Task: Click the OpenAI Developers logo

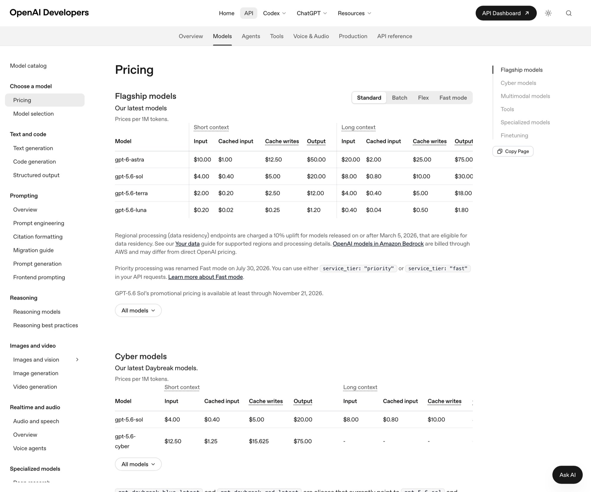Action: 49,12
